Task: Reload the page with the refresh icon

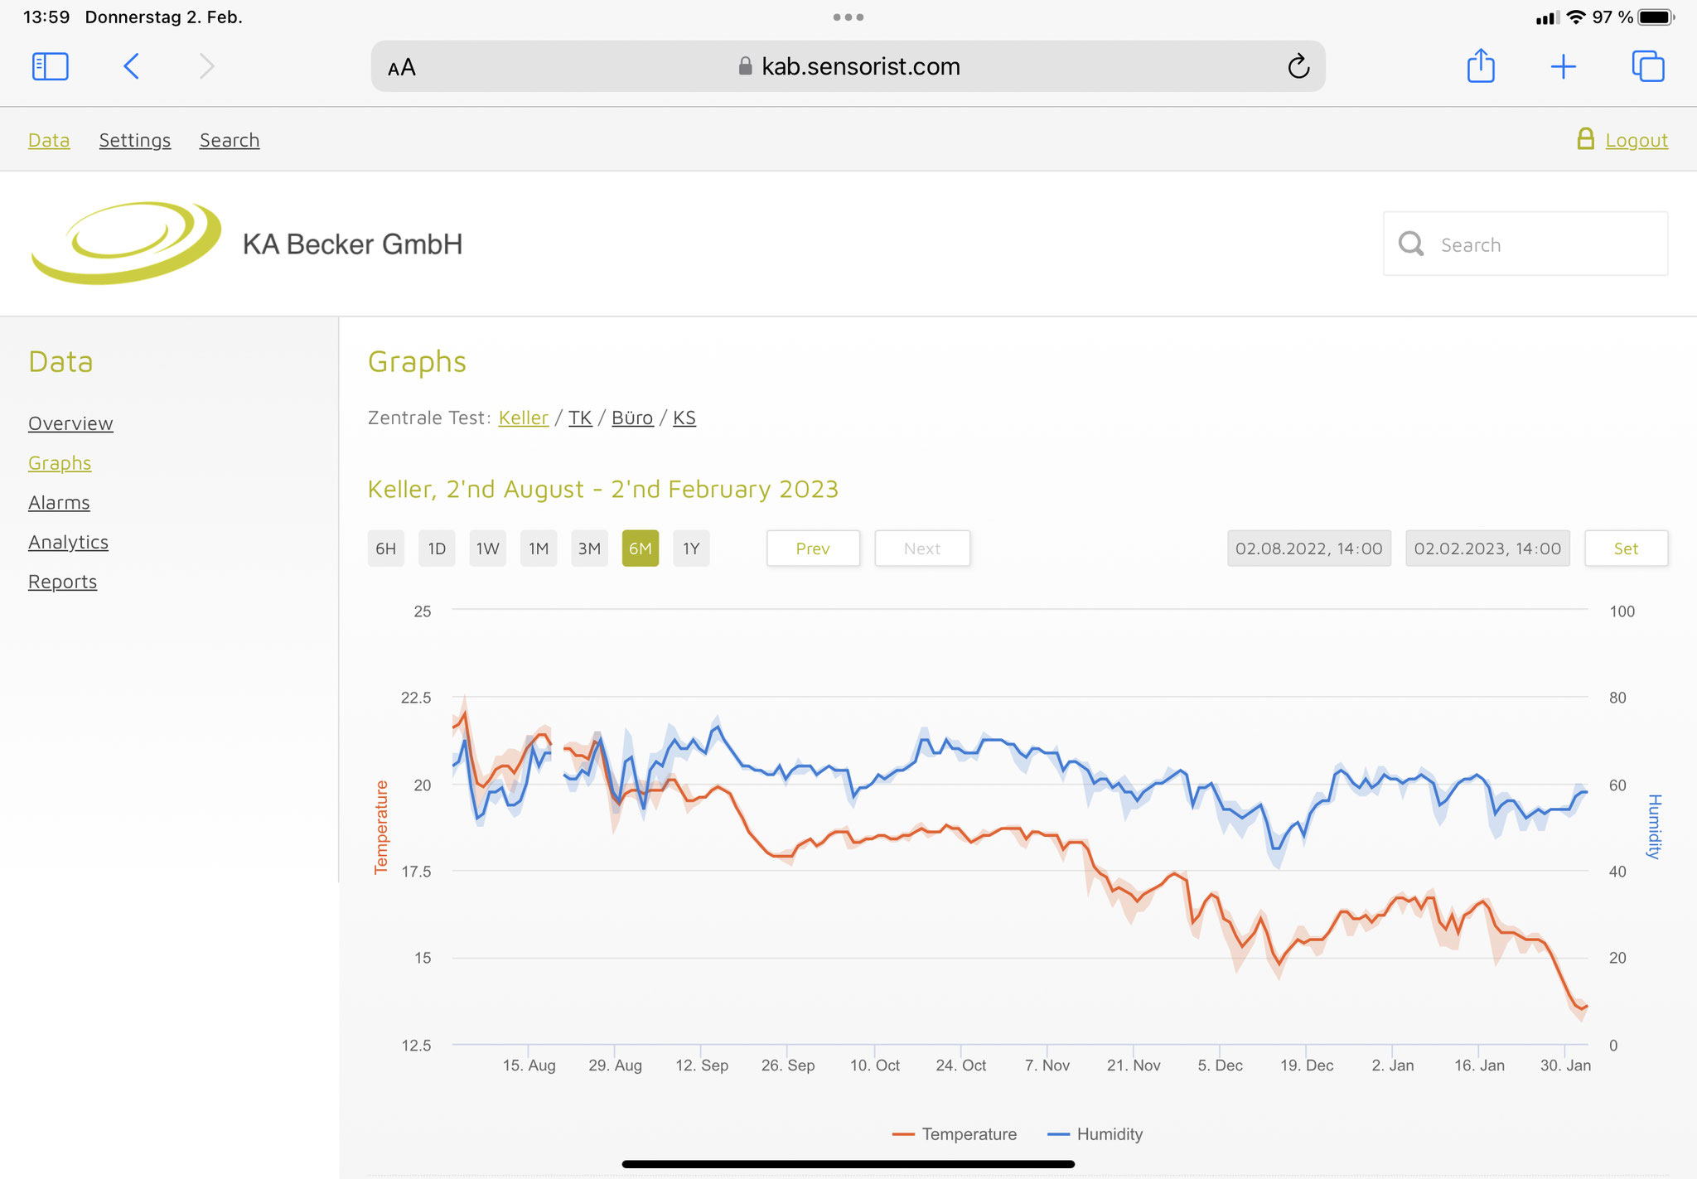Action: [x=1298, y=66]
